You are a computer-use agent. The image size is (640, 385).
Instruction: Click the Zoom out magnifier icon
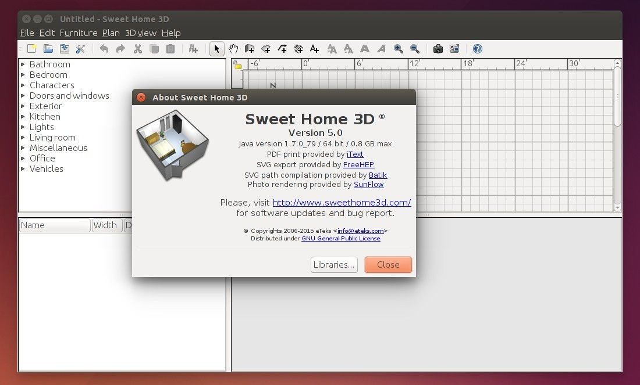(x=415, y=49)
